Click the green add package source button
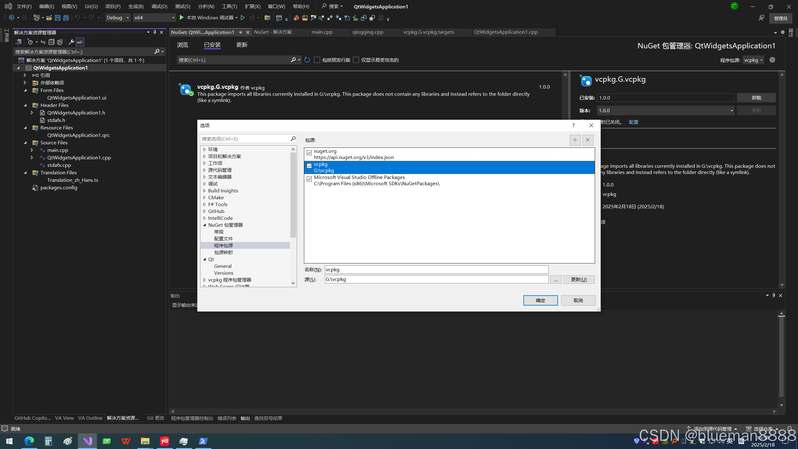Viewport: 798px width, 449px height. tap(575, 140)
